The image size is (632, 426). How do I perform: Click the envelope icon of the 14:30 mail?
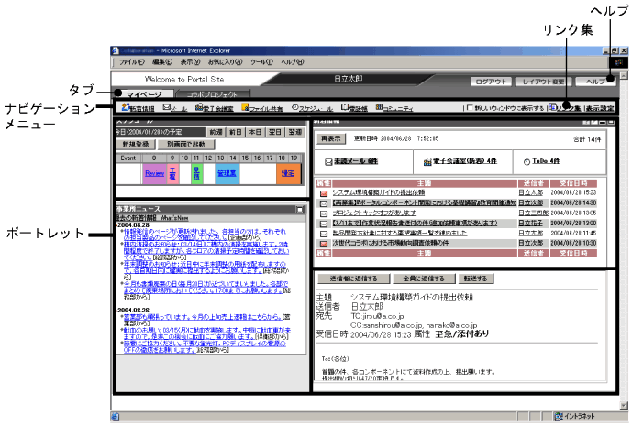point(324,203)
